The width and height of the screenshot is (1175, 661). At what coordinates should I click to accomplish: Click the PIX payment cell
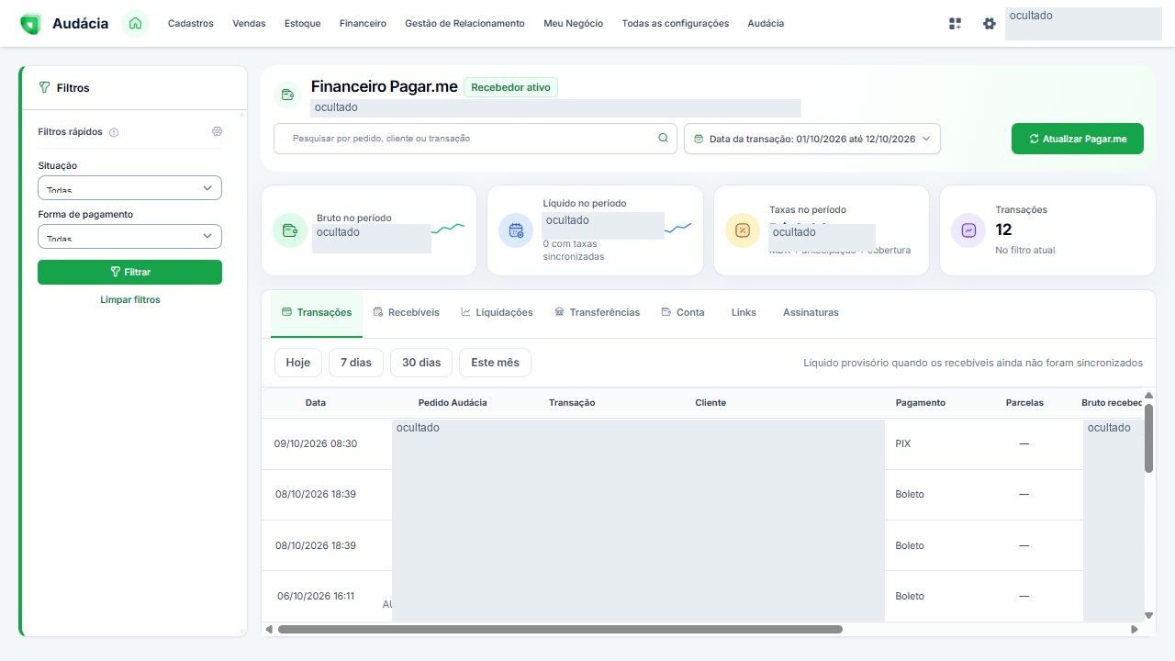(903, 444)
